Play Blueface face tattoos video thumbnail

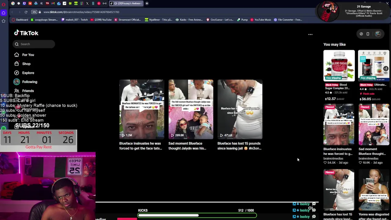click(x=142, y=109)
